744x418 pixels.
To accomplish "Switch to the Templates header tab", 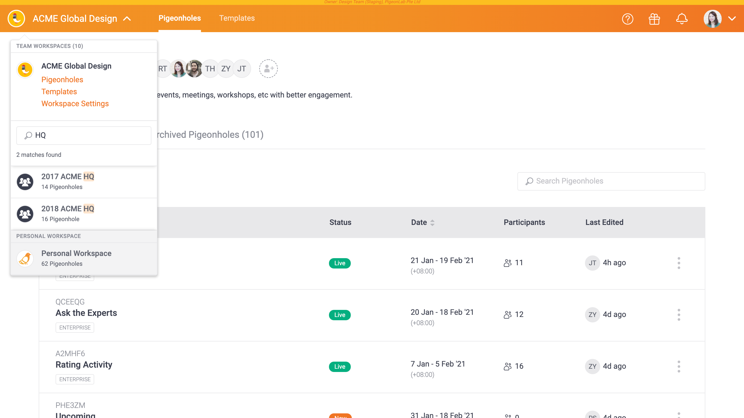I will [237, 18].
